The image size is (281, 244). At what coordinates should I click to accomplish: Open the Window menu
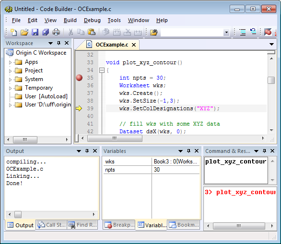tap(139, 20)
